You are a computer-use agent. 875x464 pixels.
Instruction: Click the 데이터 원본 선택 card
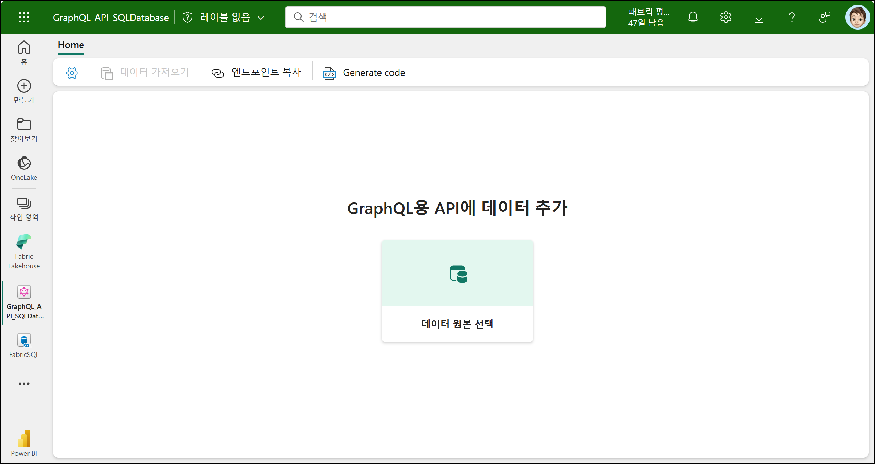(x=457, y=290)
